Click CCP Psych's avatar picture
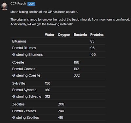 [x=4, y=6]
